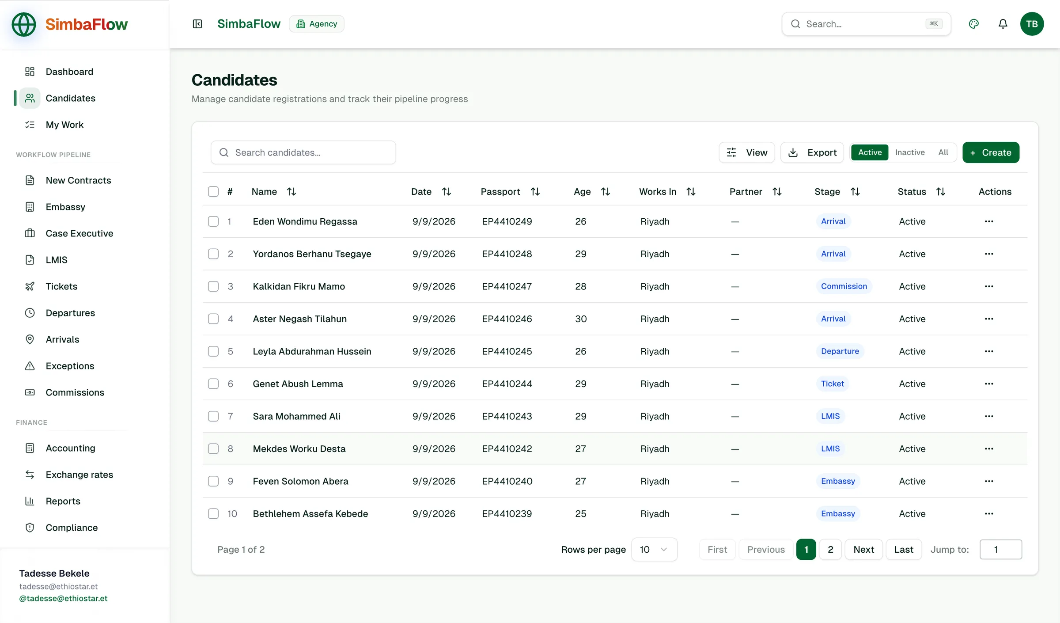Toggle select-all checkbox in table header
Screen dimensions: 1060x623
tap(213, 191)
